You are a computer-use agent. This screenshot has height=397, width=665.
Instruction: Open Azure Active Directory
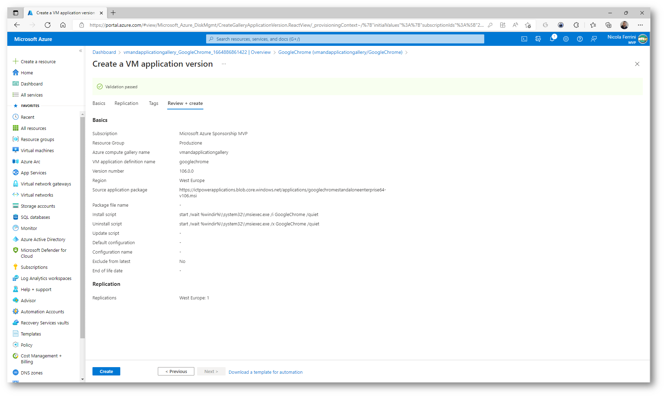(x=39, y=239)
